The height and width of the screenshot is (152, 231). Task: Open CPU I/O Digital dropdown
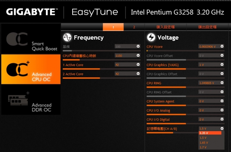click(x=222, y=119)
